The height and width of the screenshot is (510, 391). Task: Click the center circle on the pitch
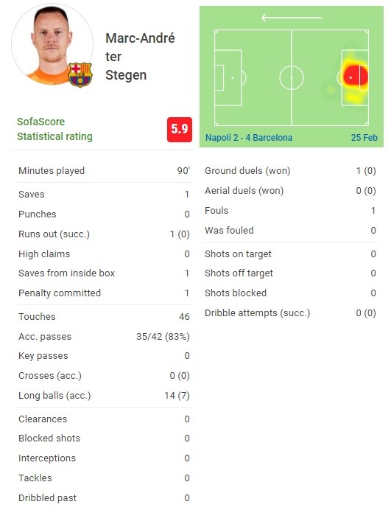[x=291, y=77]
